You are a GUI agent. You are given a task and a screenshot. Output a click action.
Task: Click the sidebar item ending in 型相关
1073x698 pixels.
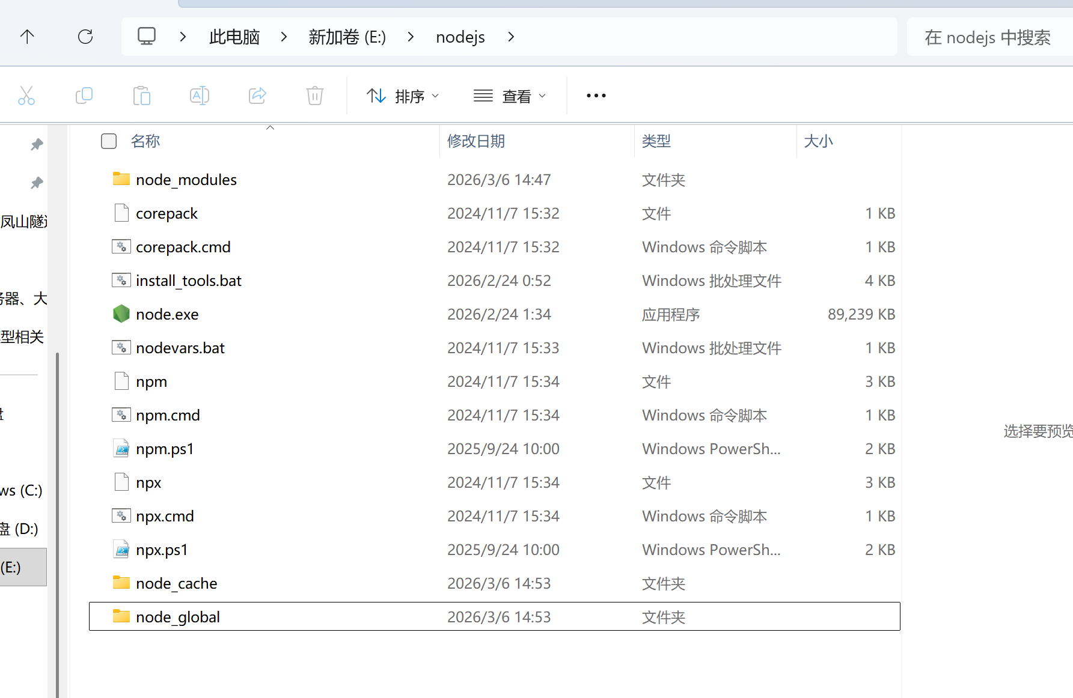[x=22, y=336]
